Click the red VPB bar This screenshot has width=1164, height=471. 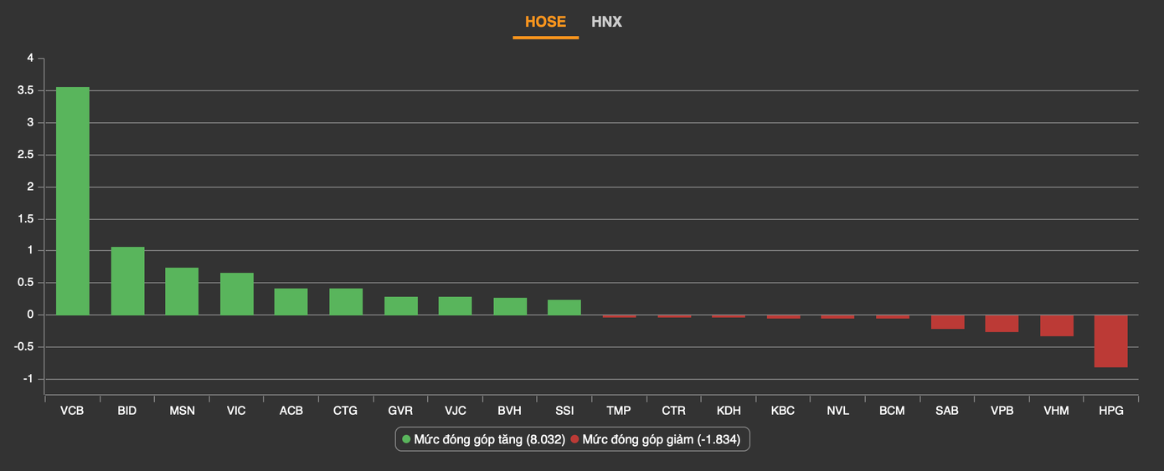1002,324
